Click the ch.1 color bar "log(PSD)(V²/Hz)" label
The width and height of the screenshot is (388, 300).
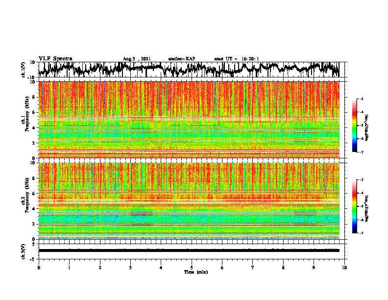[367, 128]
